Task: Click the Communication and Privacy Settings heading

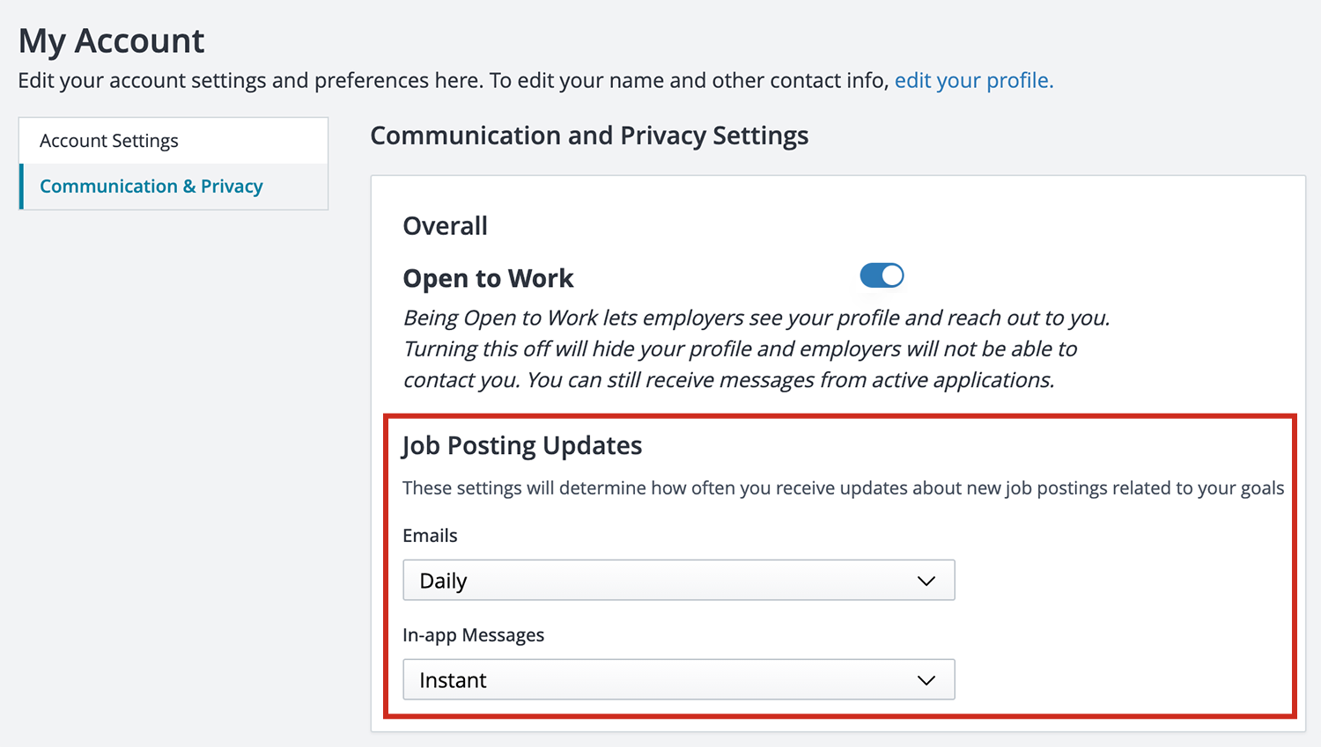Action: (x=589, y=136)
